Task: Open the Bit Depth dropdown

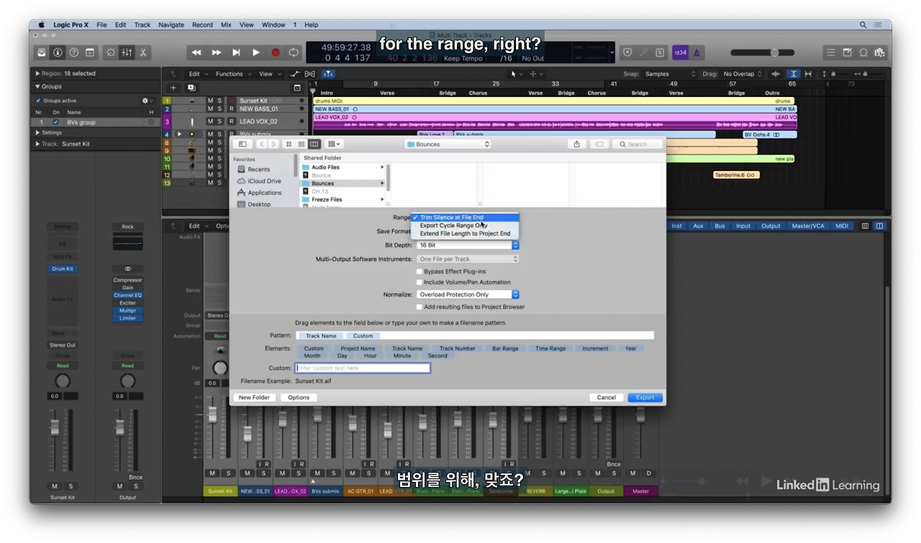Action: (x=468, y=245)
